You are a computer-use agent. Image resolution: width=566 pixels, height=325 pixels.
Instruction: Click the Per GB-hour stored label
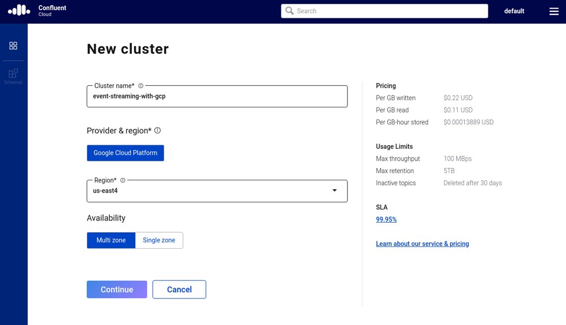point(402,122)
